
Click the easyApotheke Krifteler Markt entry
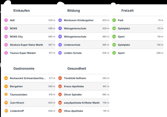pos(84,103)
